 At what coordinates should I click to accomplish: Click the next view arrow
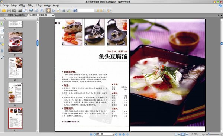pos(127,134)
